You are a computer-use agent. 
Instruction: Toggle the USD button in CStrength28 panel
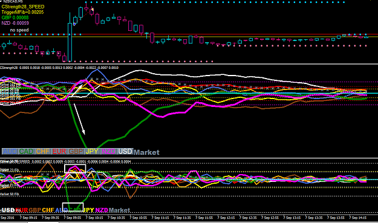click(125, 152)
